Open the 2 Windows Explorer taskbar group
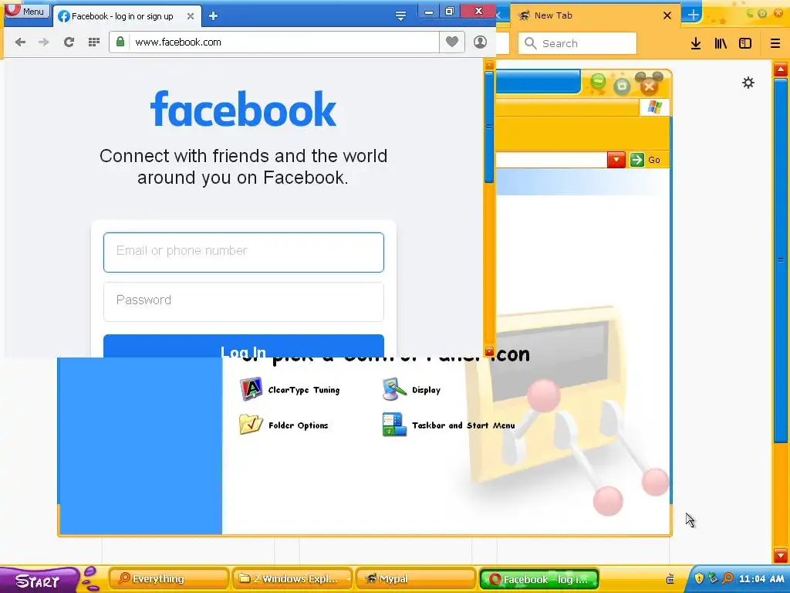Viewport: 790px width, 593px height. click(292, 579)
